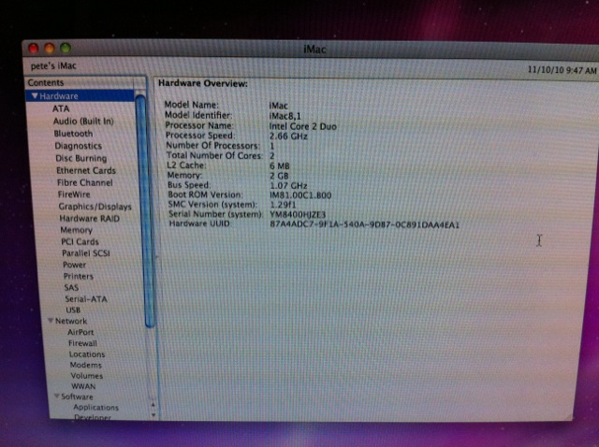Minimize window with the yellow button
The height and width of the screenshot is (447, 599).
pyautogui.click(x=50, y=49)
